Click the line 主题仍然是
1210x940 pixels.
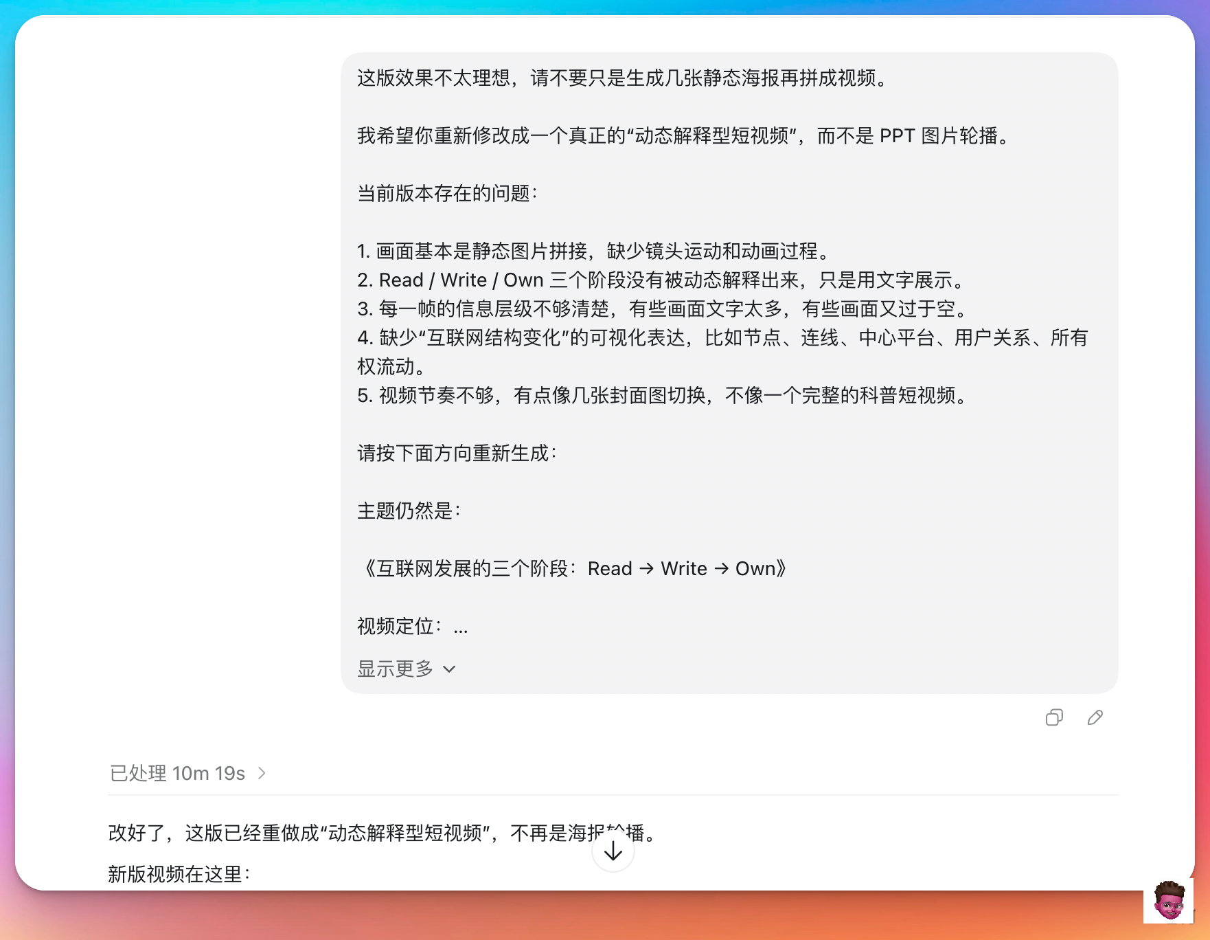coord(409,511)
